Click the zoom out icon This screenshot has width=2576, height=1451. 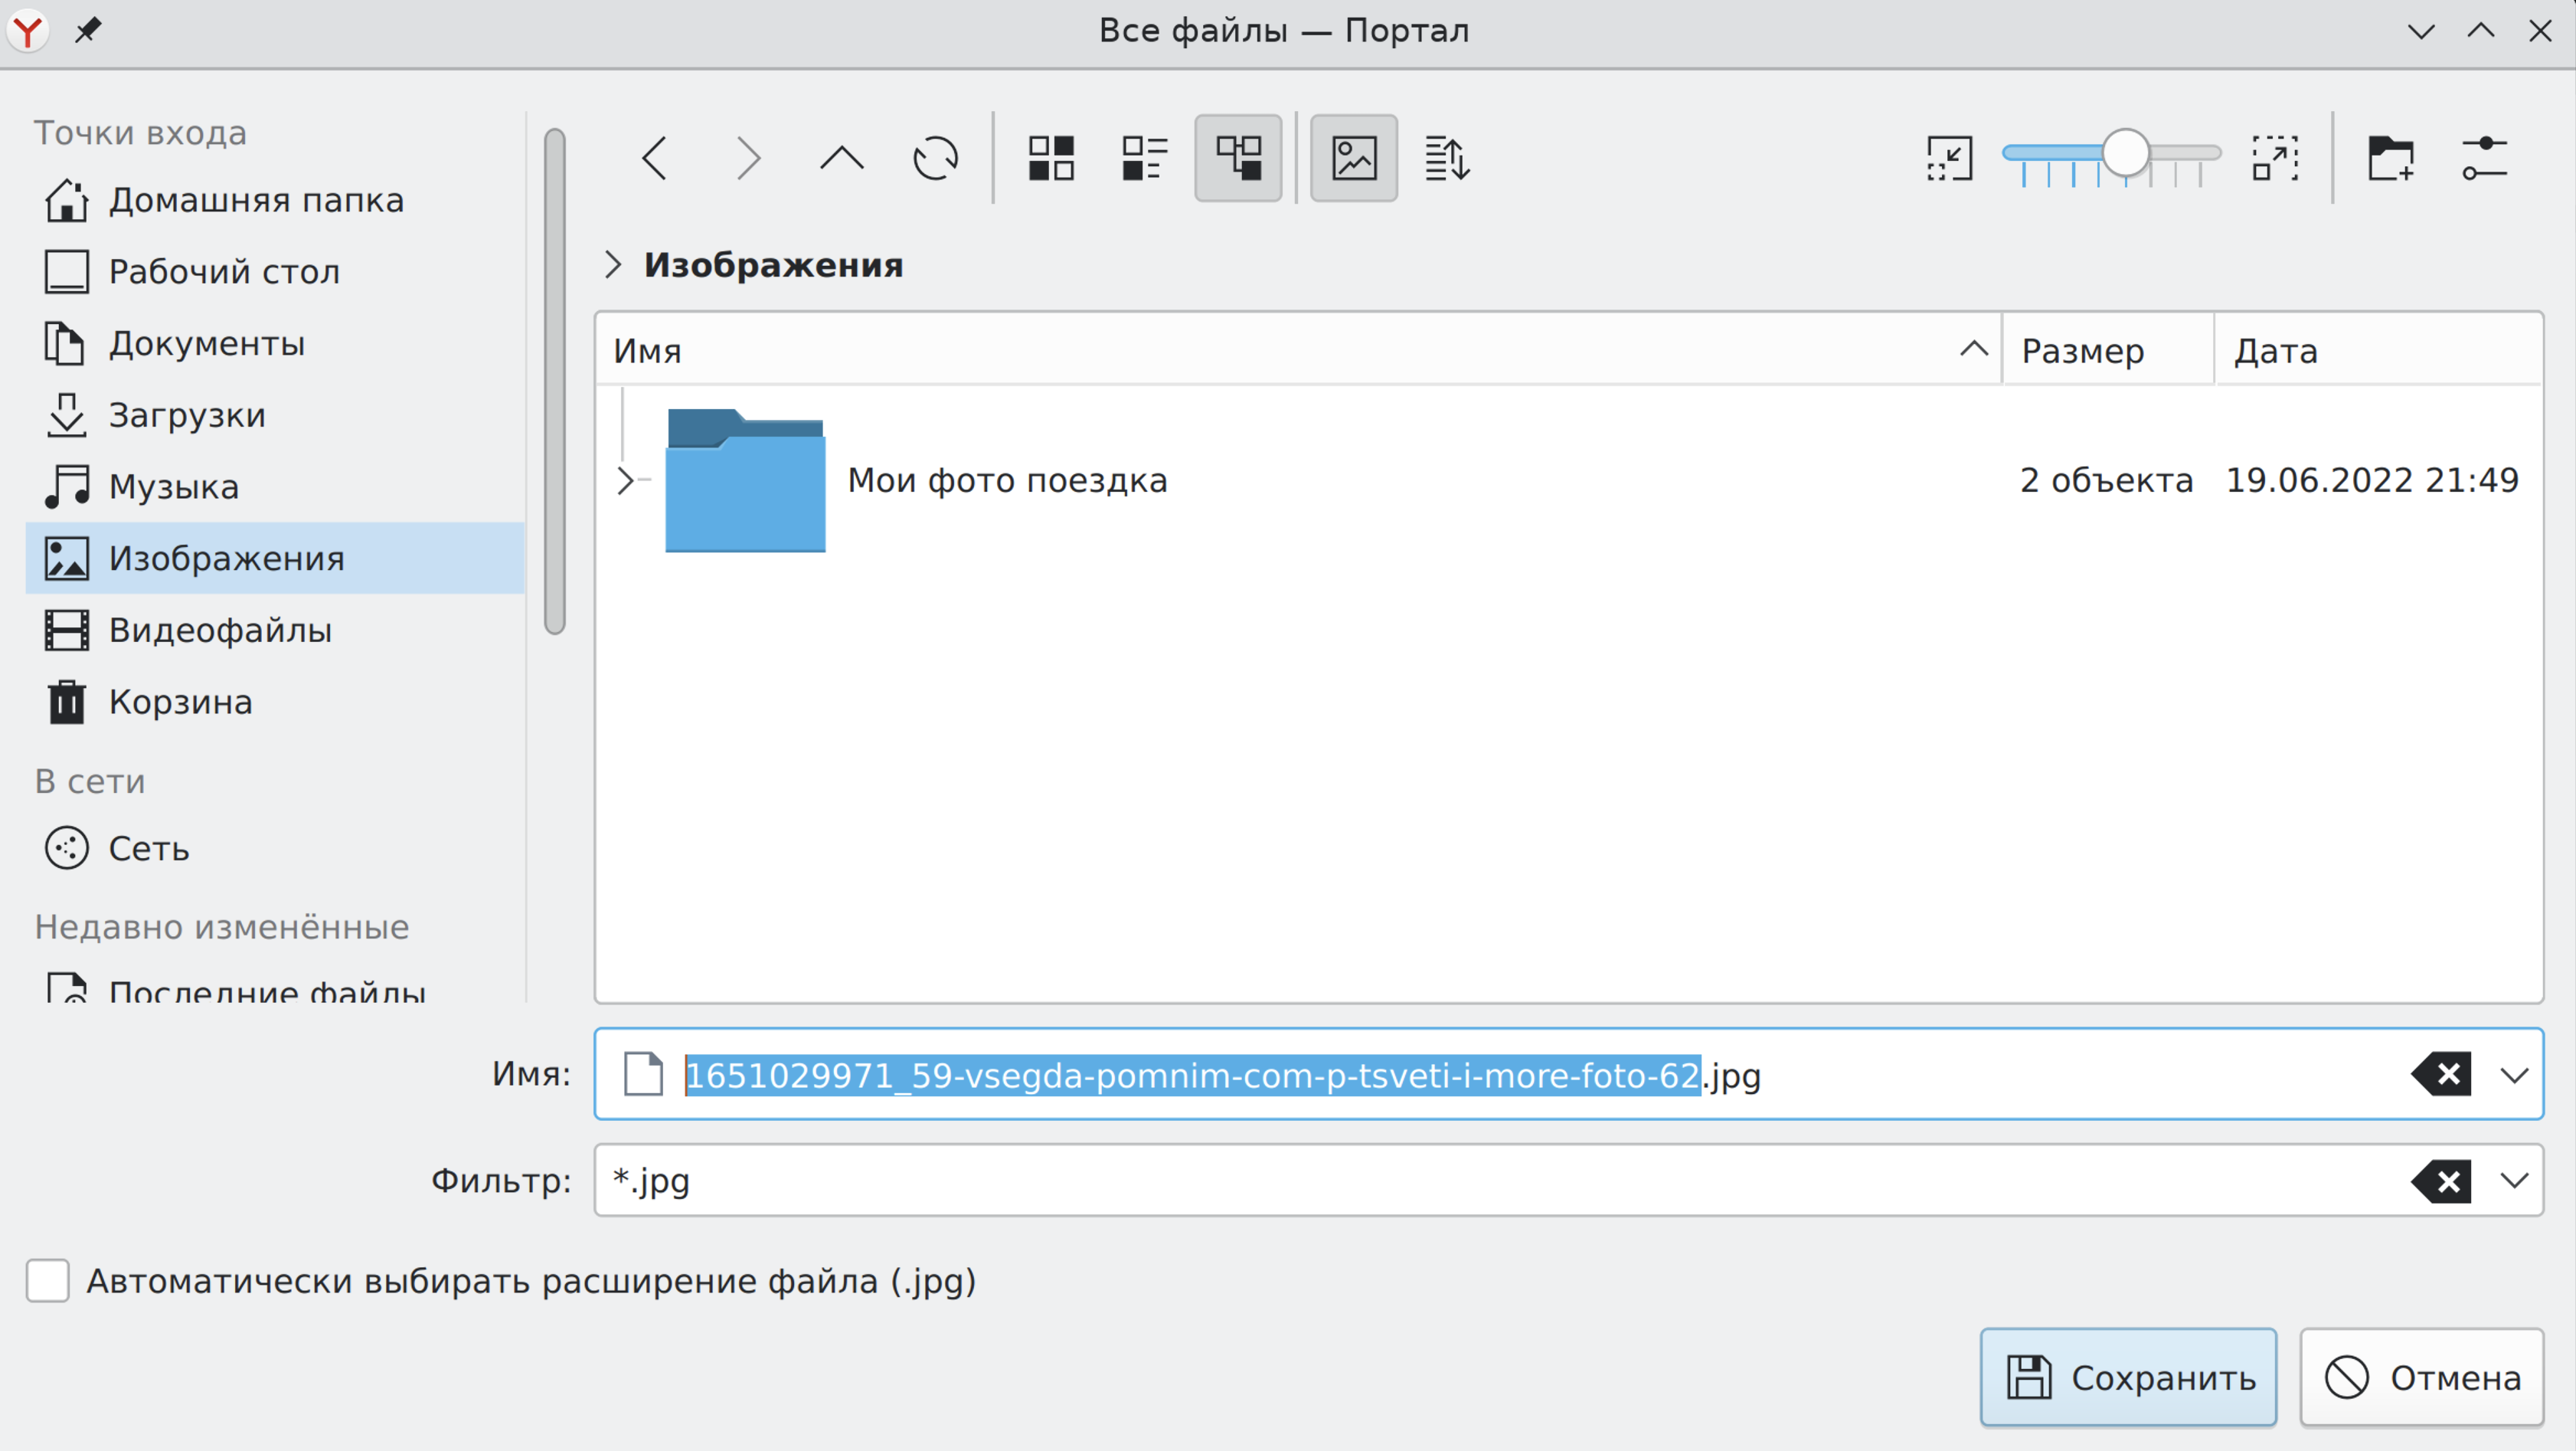pyautogui.click(x=1950, y=158)
